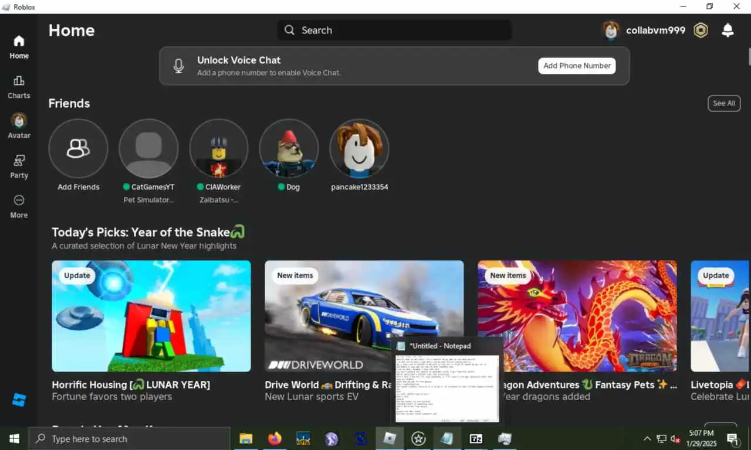Click the taskbar Type here to search box

129,439
